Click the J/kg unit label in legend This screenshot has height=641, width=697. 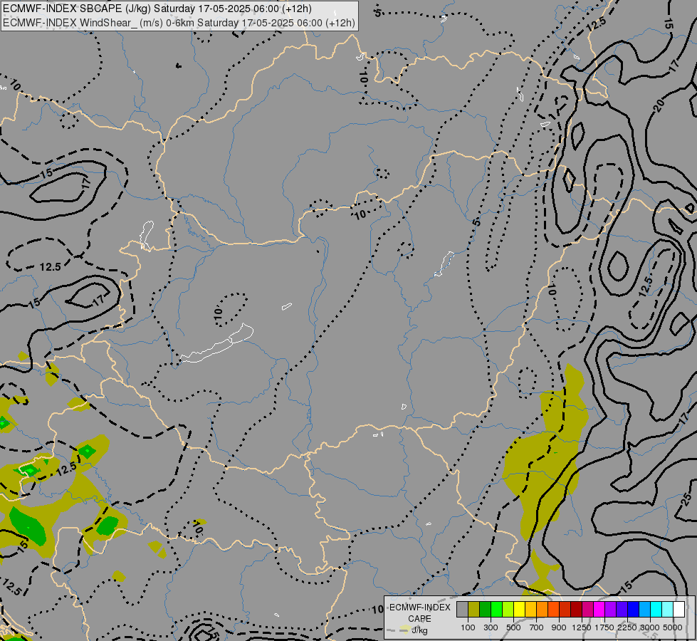[x=419, y=630]
